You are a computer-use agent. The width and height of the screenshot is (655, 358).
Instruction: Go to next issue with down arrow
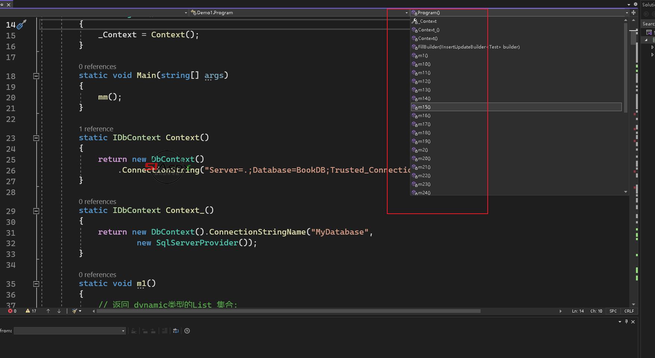(x=59, y=311)
